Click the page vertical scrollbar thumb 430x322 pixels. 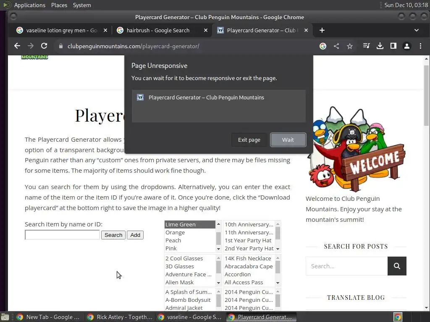click(426, 96)
